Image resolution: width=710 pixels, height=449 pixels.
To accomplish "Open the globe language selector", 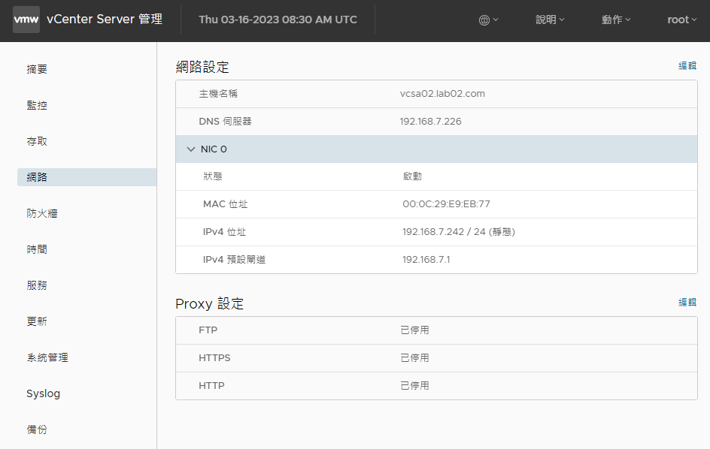I will tap(488, 20).
